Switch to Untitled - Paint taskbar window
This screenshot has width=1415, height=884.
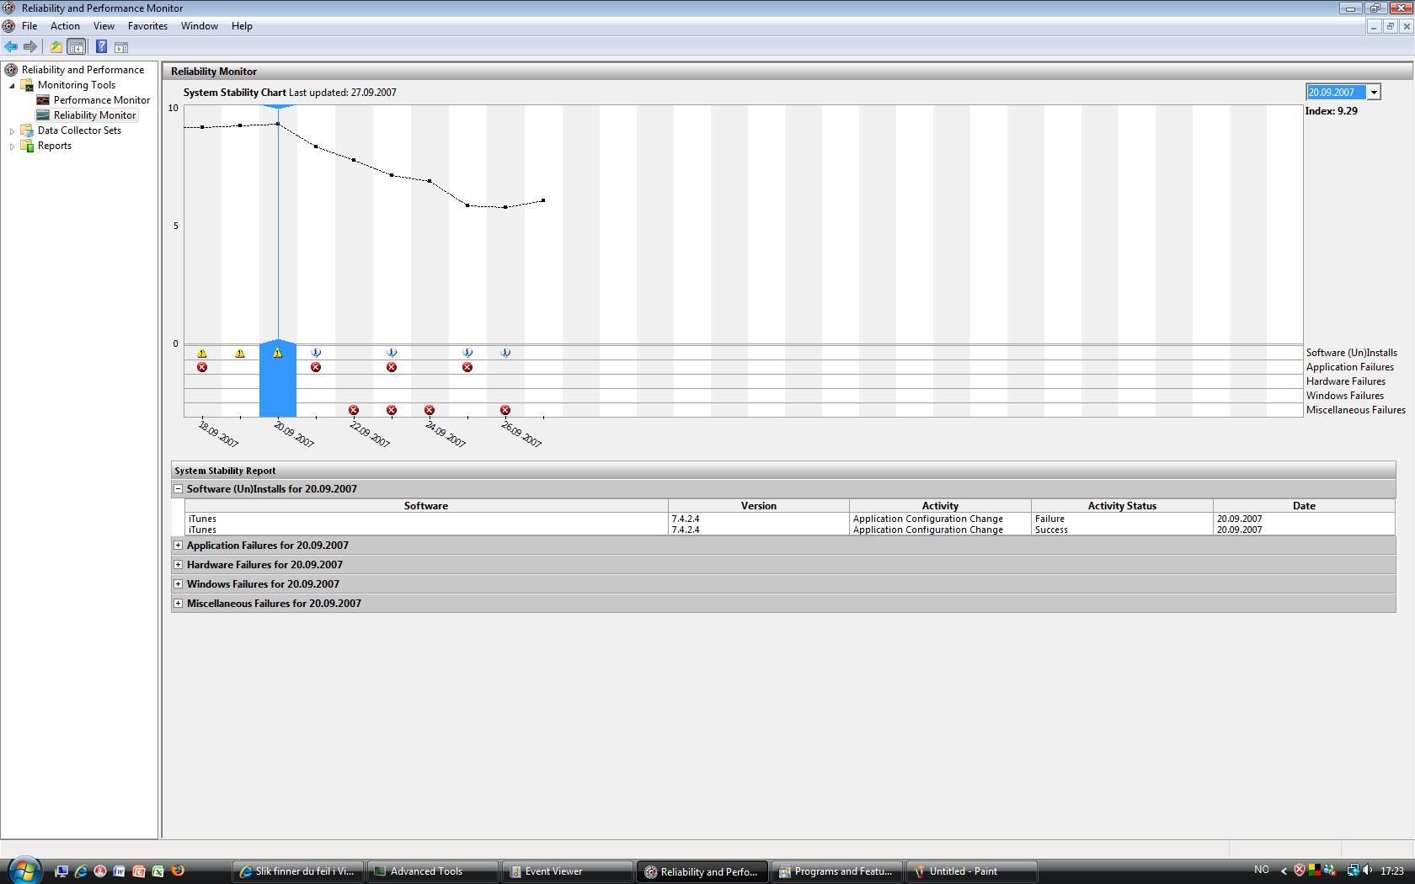point(972,871)
